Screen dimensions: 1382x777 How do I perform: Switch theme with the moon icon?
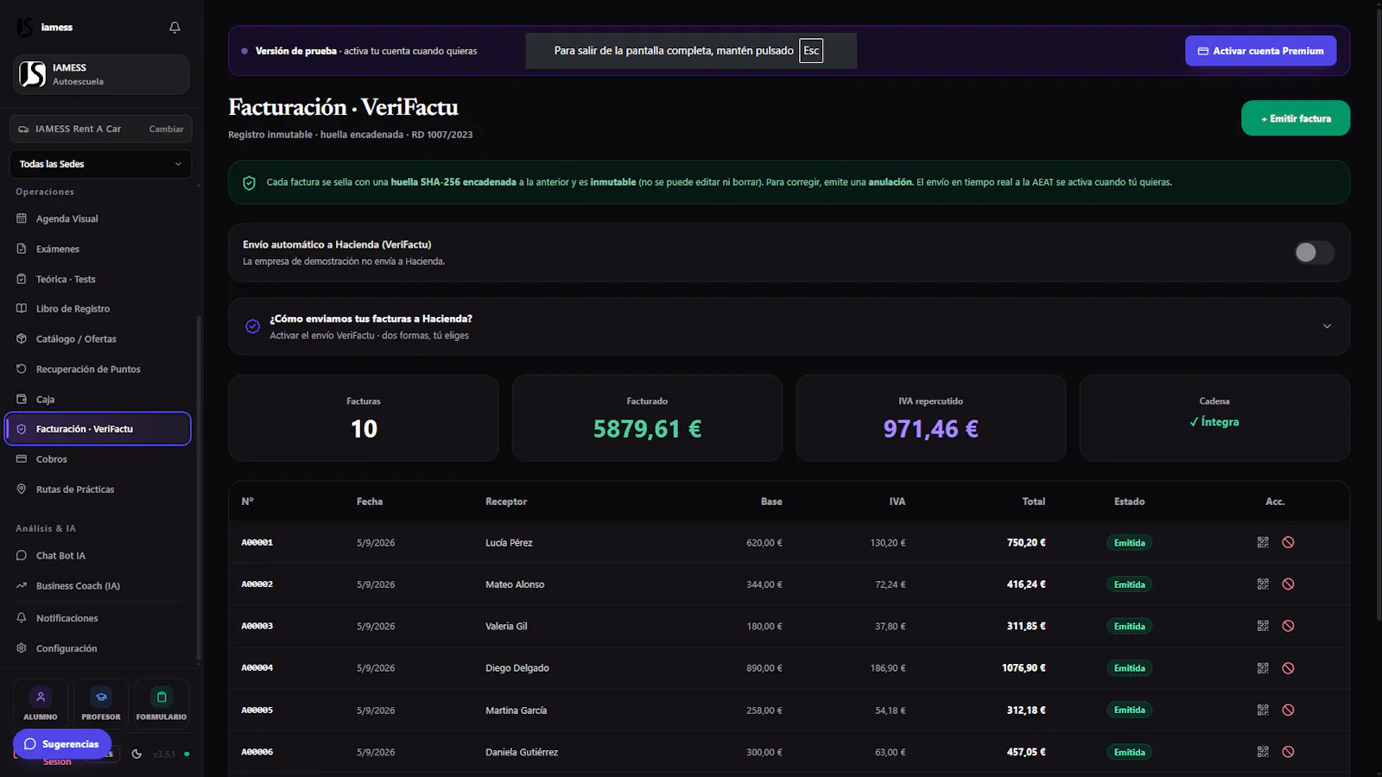pos(136,754)
